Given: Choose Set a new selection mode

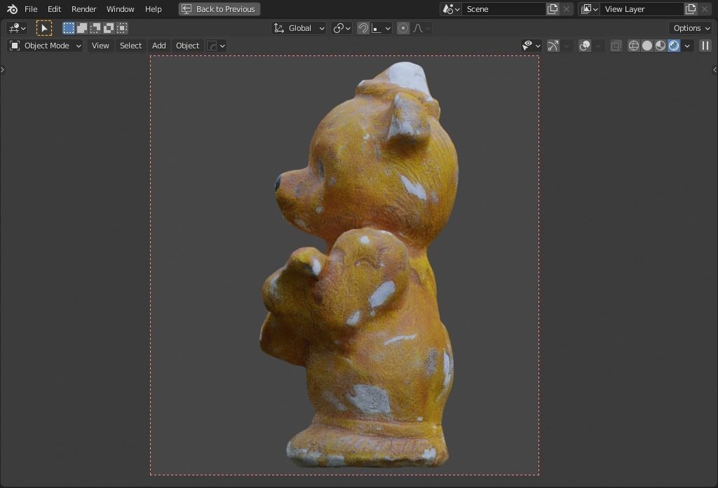Looking at the screenshot, I should [68, 28].
